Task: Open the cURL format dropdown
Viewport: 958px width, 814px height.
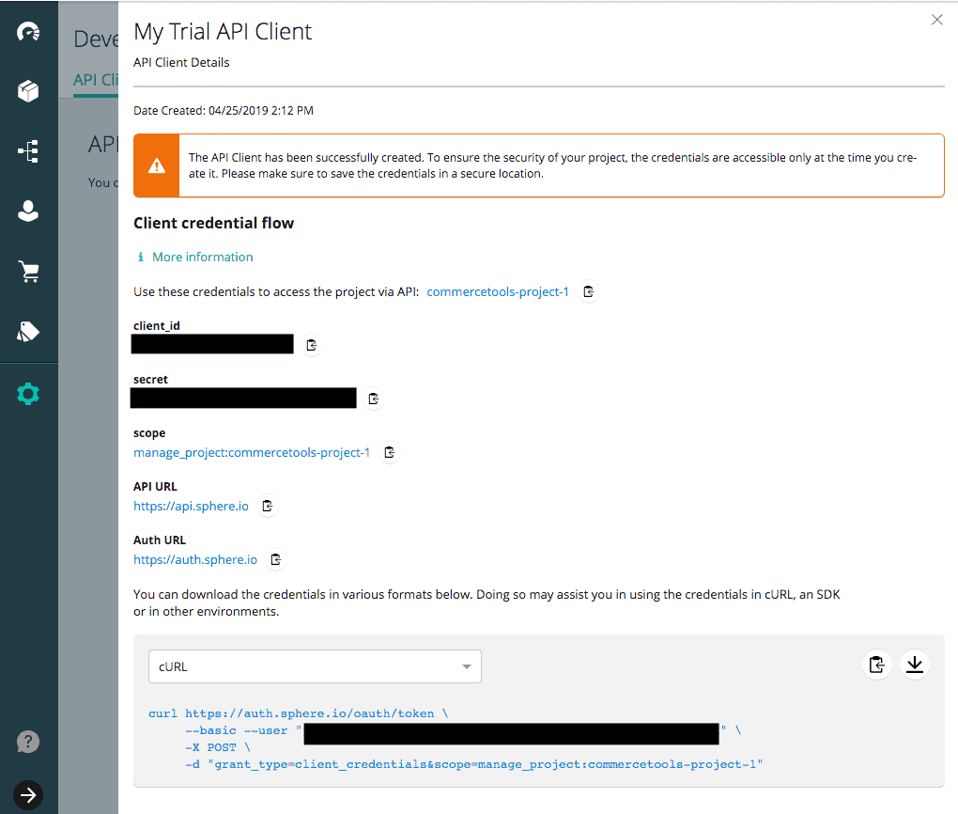Action: point(315,666)
